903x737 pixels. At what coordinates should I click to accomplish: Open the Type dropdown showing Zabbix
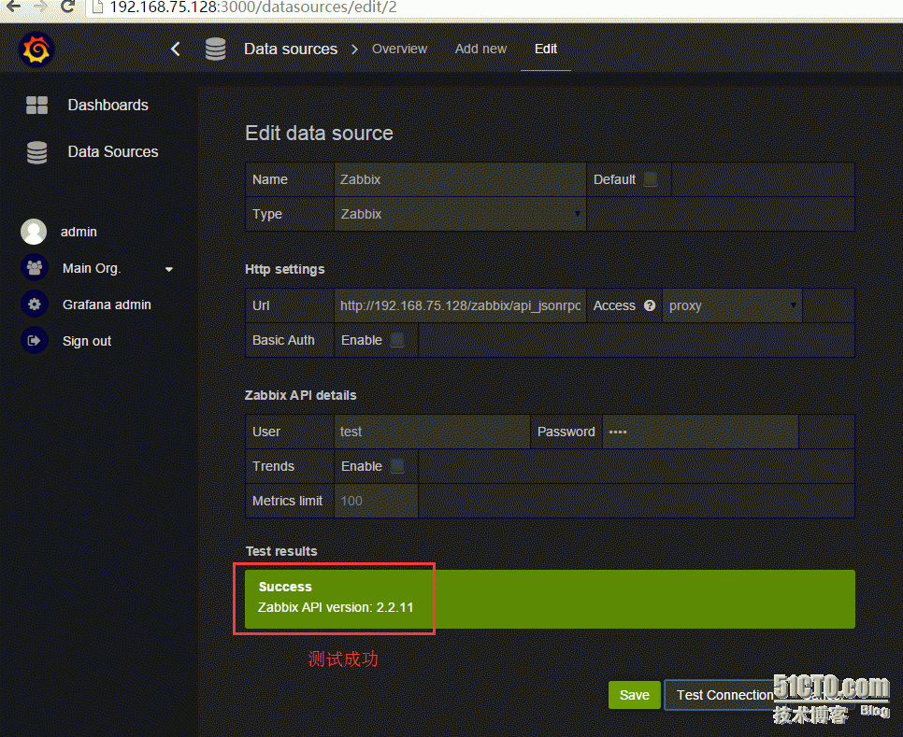coord(460,214)
